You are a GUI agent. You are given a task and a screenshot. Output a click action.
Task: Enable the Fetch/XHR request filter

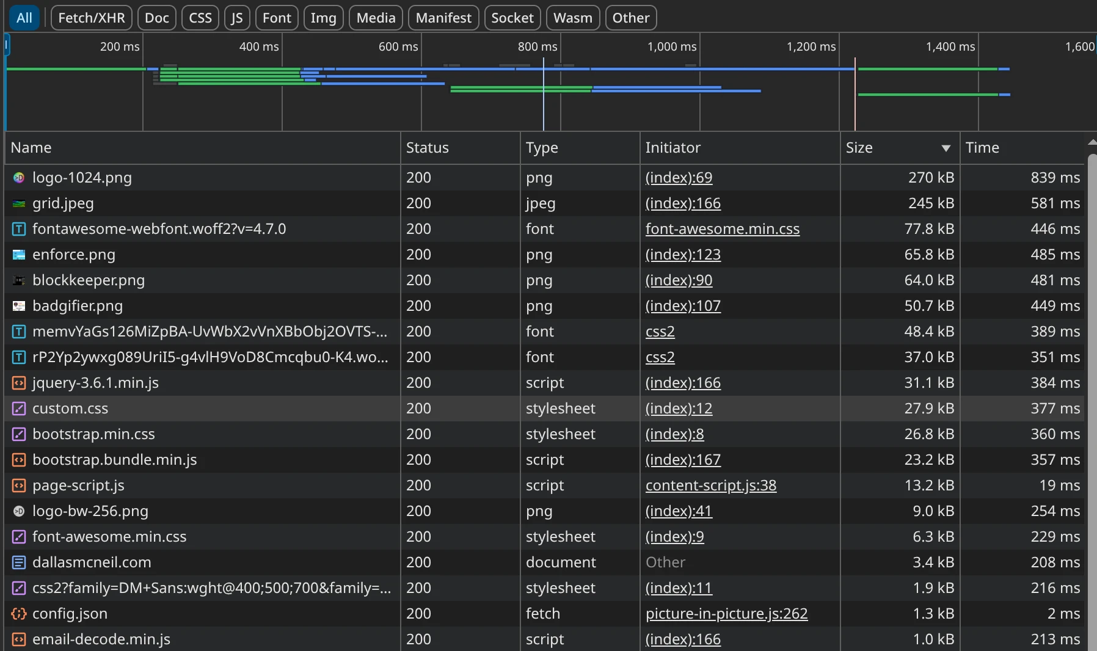tap(92, 18)
